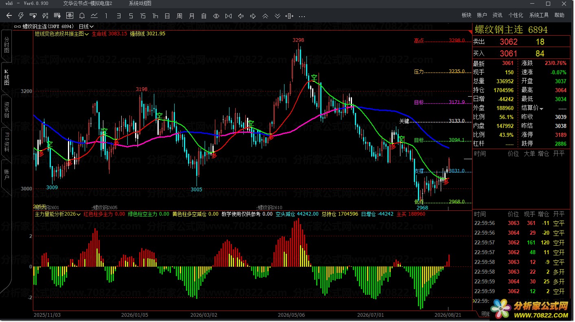Open the 个性化 menu
Image resolution: width=575 pixels, height=322 pixels.
516,15
